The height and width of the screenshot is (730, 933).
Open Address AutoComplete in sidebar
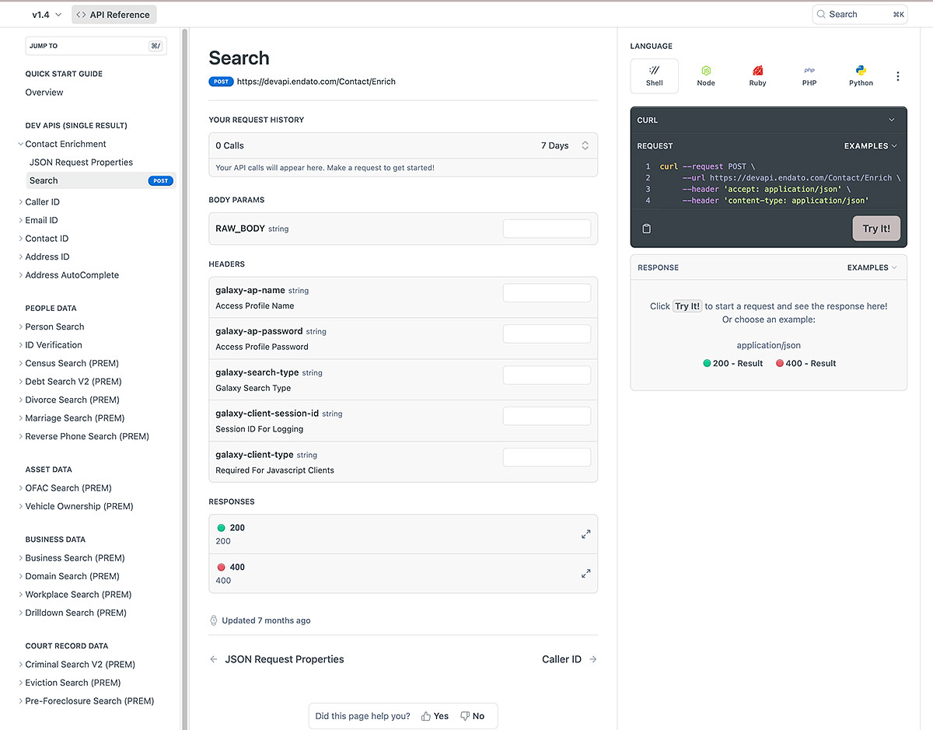tap(72, 275)
